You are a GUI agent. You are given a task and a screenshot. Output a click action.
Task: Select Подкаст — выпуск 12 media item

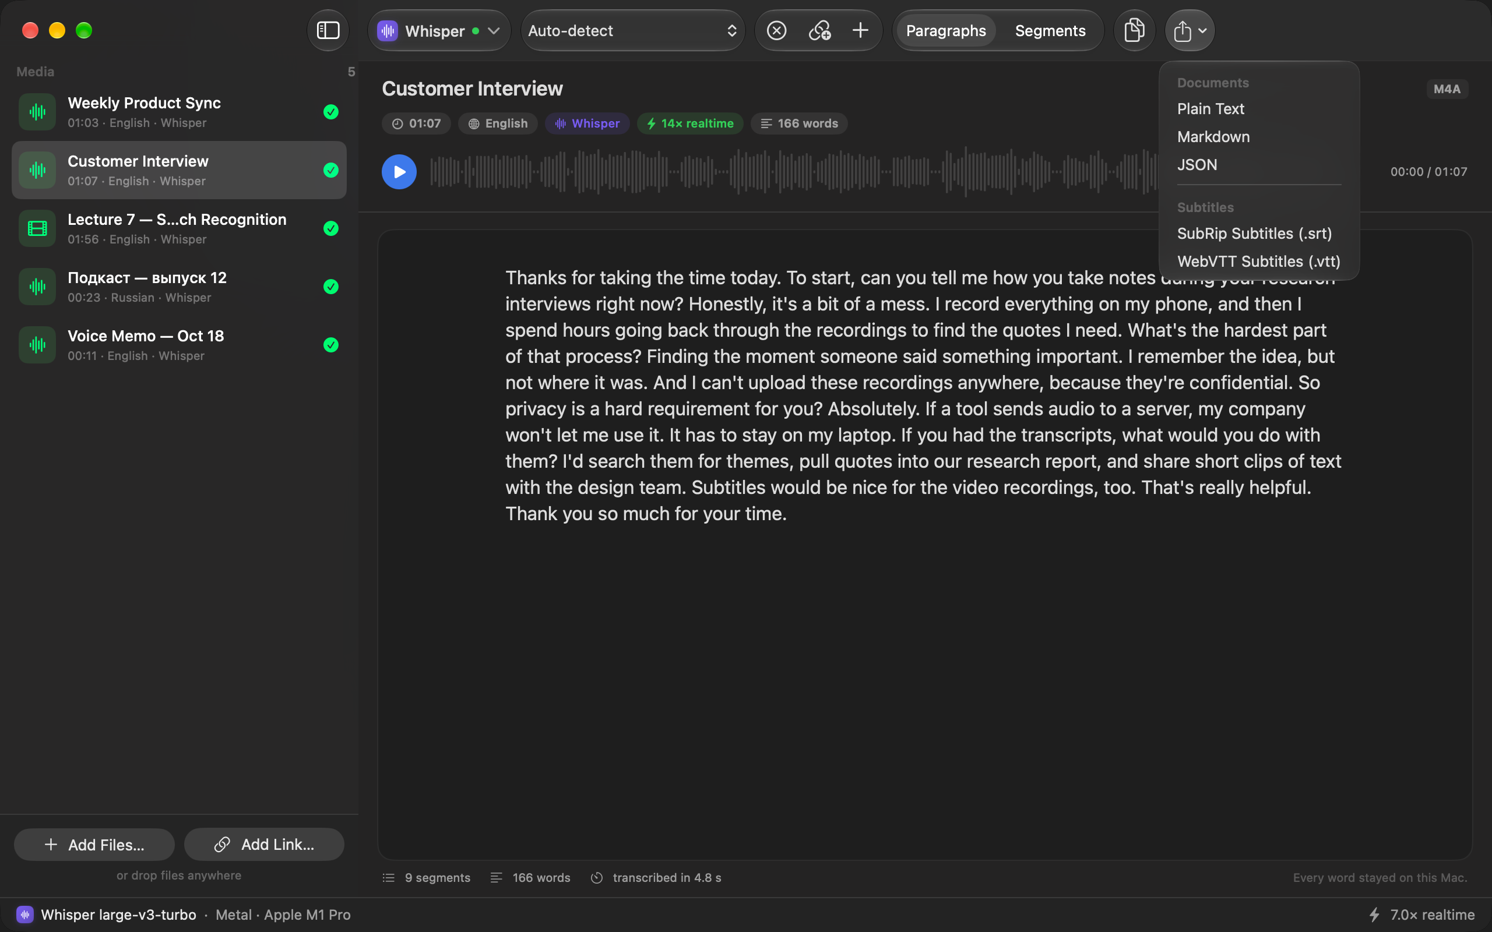tap(179, 287)
